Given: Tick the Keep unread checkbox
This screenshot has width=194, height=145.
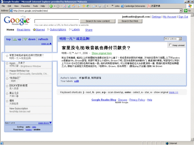Looking at the screenshot, I should pyautogui.click(x=170, y=45).
